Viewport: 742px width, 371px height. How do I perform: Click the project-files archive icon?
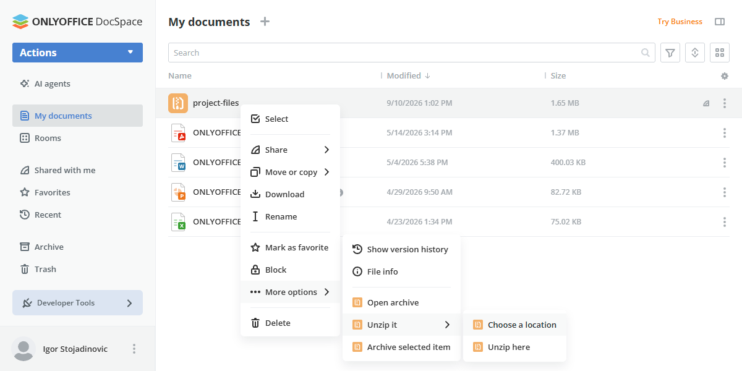(x=178, y=103)
